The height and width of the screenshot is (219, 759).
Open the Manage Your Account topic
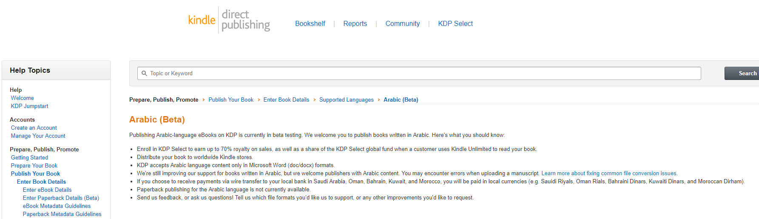point(38,136)
